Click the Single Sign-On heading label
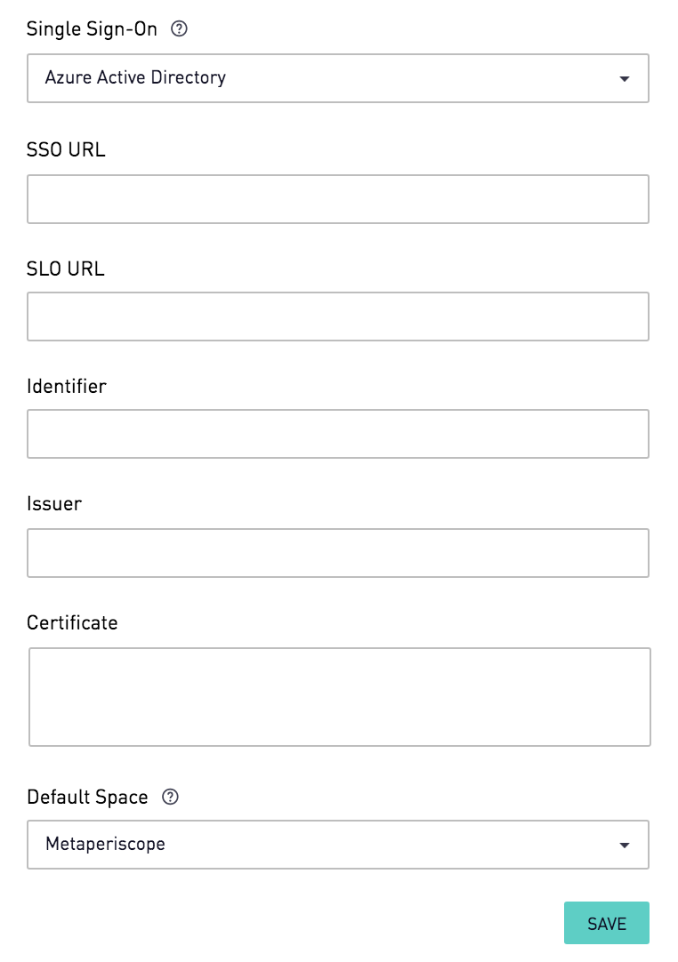The width and height of the screenshot is (678, 962). 92,28
